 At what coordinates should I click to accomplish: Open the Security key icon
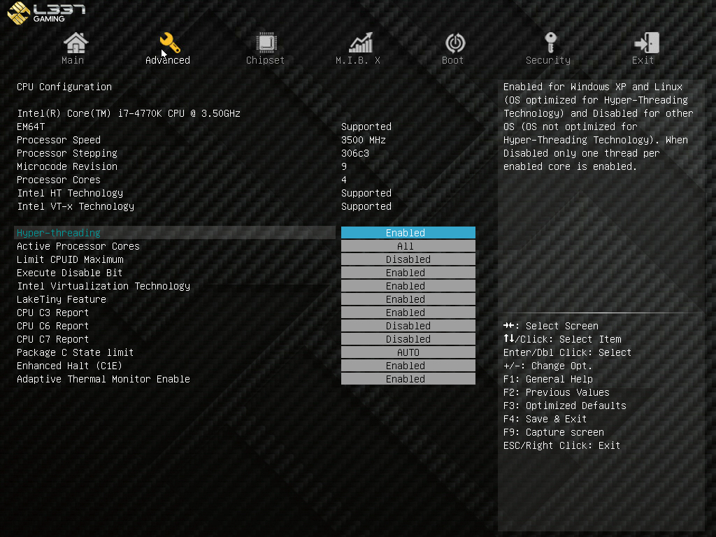pyautogui.click(x=550, y=42)
